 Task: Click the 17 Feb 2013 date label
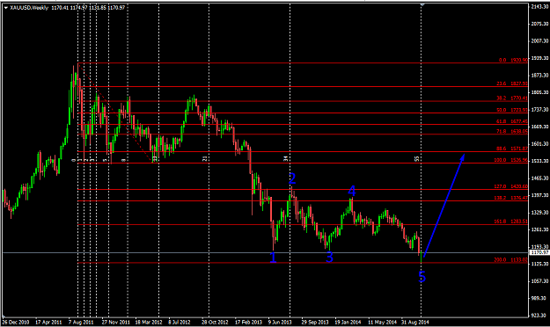249,322
